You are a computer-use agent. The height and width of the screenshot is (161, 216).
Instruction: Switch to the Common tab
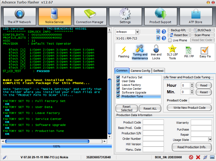(x=122, y=70)
